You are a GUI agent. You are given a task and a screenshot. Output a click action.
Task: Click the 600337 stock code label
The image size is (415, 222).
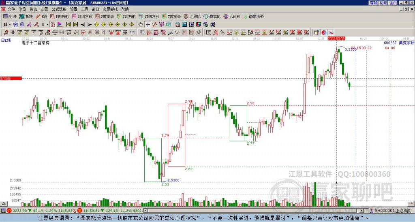[x=390, y=43]
